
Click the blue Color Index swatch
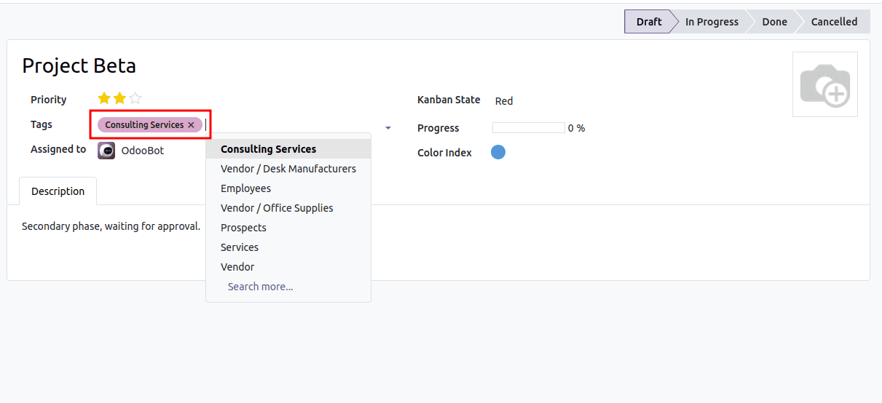click(x=498, y=152)
